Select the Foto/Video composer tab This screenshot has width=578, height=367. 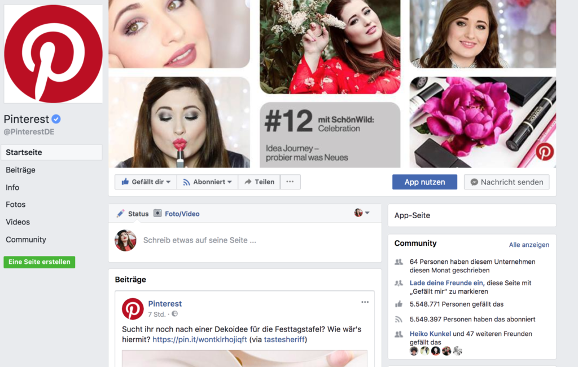coord(177,214)
